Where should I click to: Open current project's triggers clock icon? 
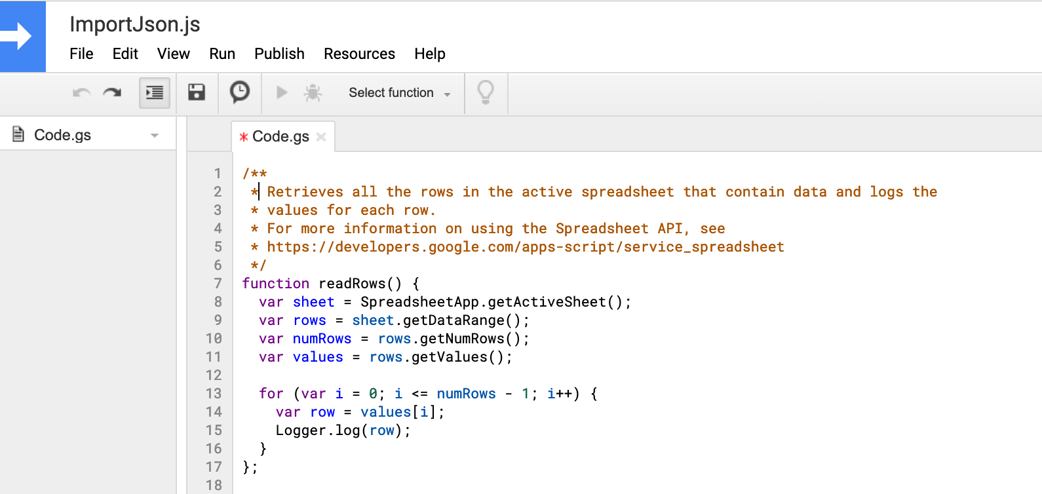(240, 92)
